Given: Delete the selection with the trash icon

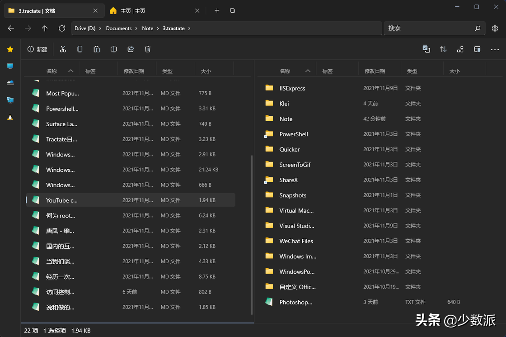Looking at the screenshot, I should coord(148,49).
